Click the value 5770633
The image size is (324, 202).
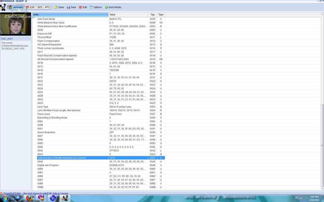[x=114, y=151]
